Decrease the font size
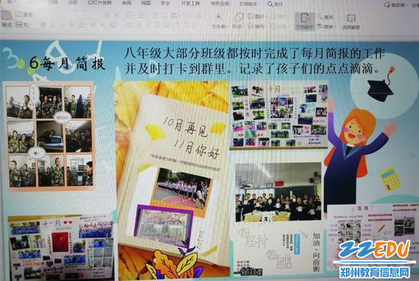The image size is (419, 281). [116, 15]
